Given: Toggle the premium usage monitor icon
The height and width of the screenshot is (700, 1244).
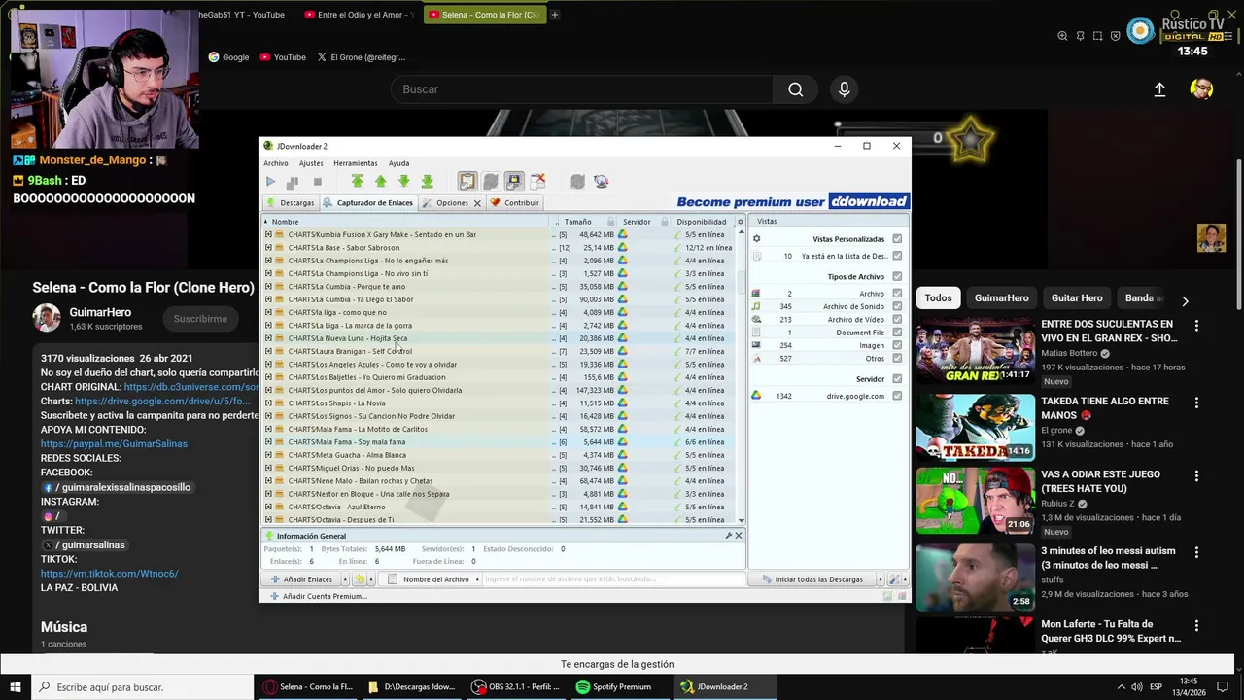Looking at the screenshot, I should tap(514, 182).
